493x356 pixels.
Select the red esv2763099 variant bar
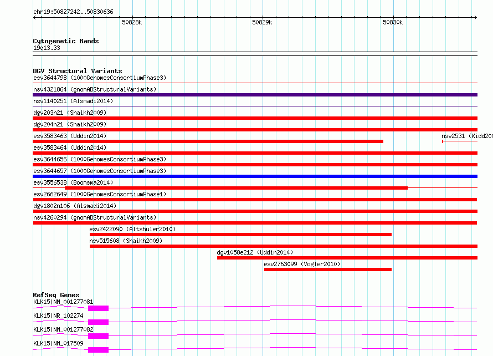click(327, 269)
